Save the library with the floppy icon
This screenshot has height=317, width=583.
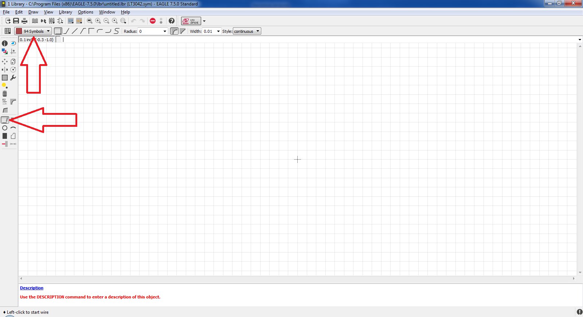point(16,21)
